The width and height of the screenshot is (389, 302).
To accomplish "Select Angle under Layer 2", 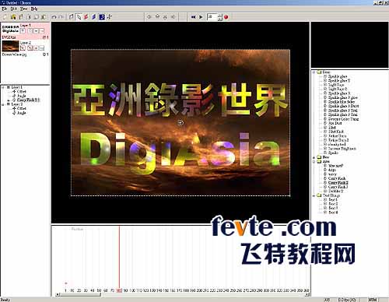I will pos(22,113).
